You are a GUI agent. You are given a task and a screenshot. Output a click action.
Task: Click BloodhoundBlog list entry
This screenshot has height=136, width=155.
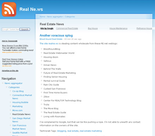pos(52,49)
